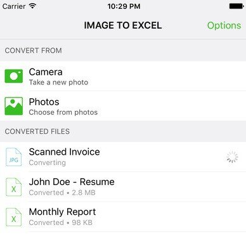This screenshot has height=251, width=246.
Task: Open the Monthly Report converted file
Action: click(x=123, y=217)
